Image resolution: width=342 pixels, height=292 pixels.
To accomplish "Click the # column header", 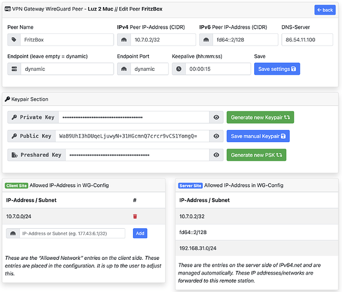I will [x=135, y=200].
